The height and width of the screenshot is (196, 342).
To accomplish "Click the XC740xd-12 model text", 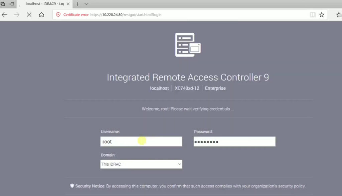I will coord(187,88).
